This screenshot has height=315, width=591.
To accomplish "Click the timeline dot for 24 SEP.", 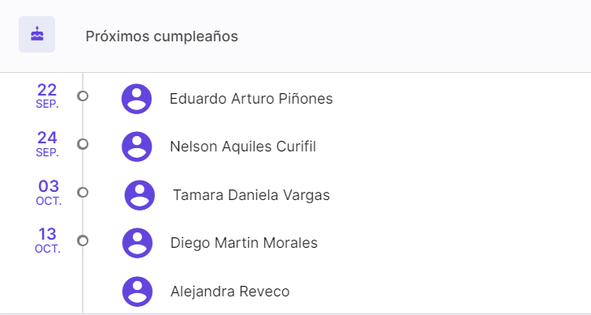I will [83, 144].
